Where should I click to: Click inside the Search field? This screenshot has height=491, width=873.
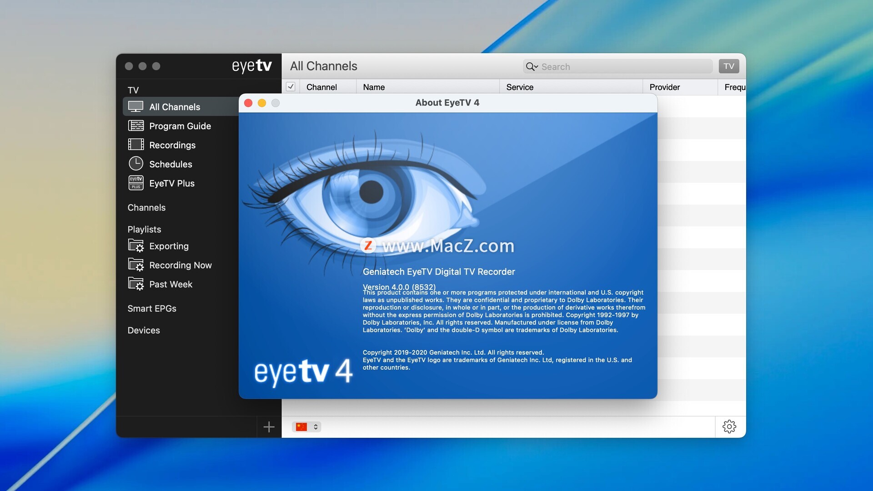tap(623, 67)
